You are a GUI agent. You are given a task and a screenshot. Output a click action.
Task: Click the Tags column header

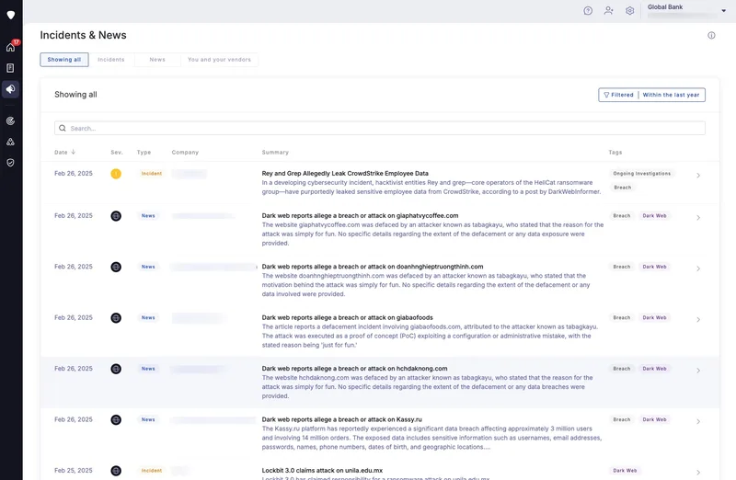point(615,153)
